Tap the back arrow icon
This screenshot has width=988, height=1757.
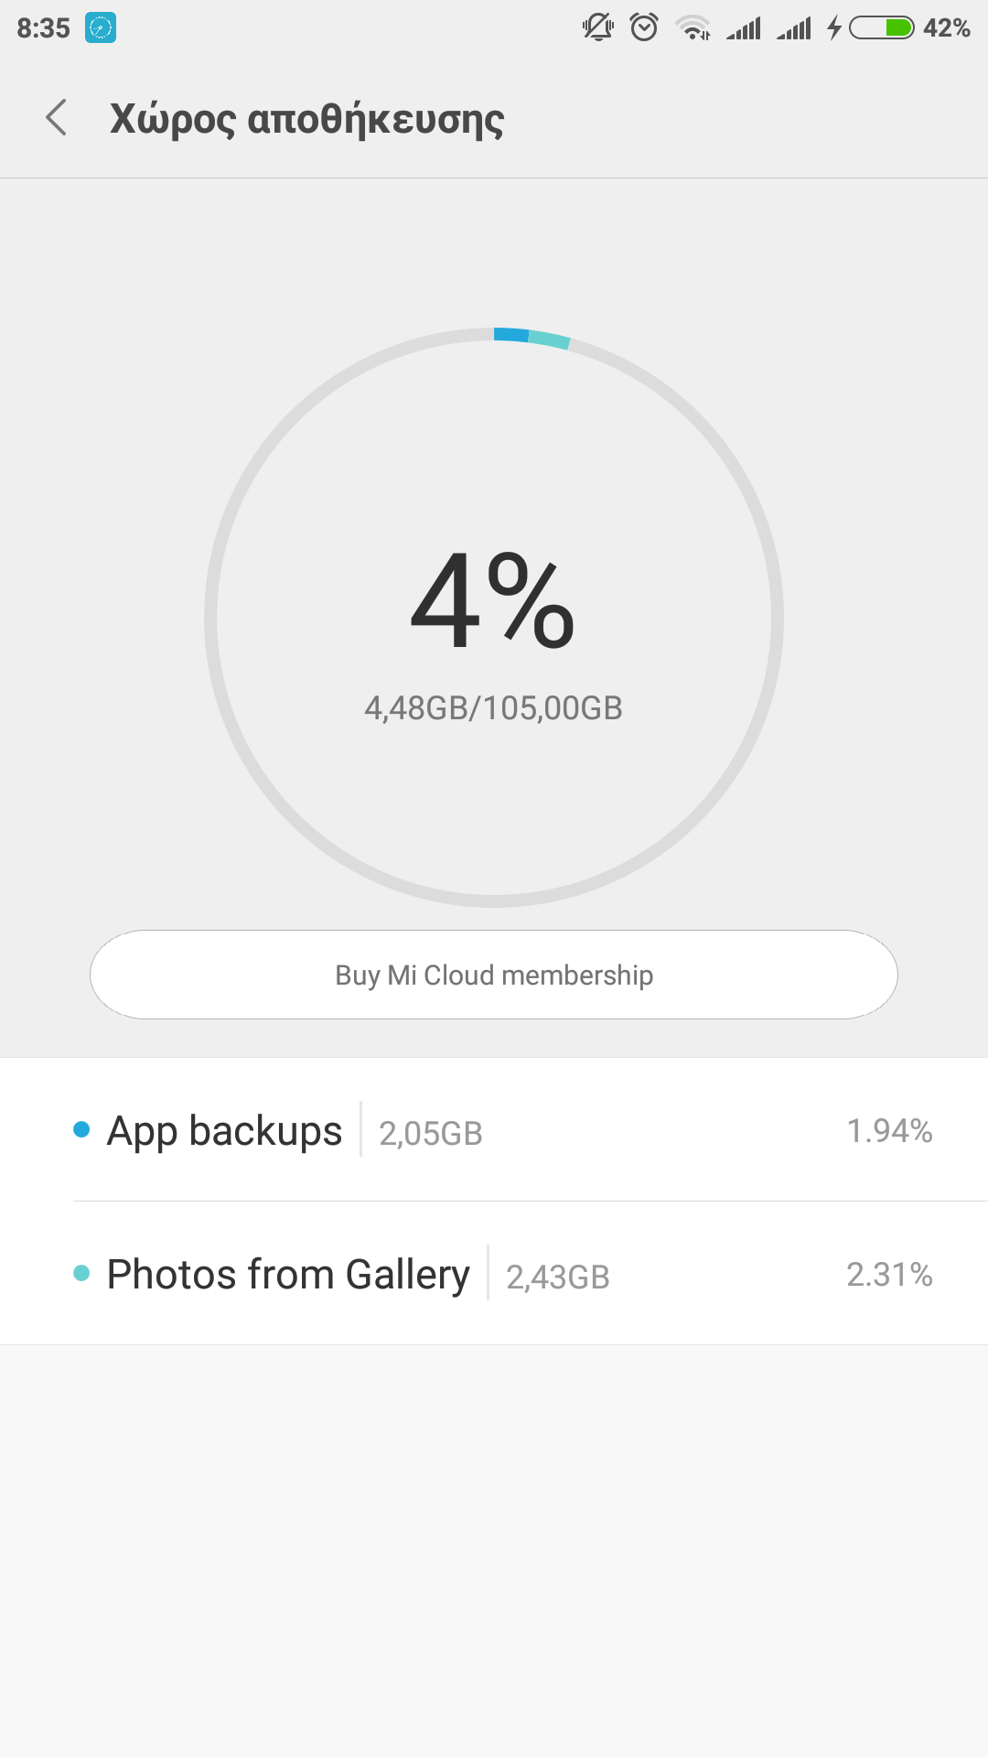click(x=57, y=118)
